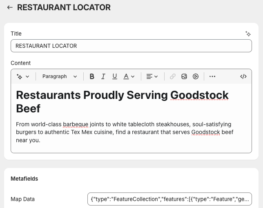Click the insert link icon

(x=173, y=76)
